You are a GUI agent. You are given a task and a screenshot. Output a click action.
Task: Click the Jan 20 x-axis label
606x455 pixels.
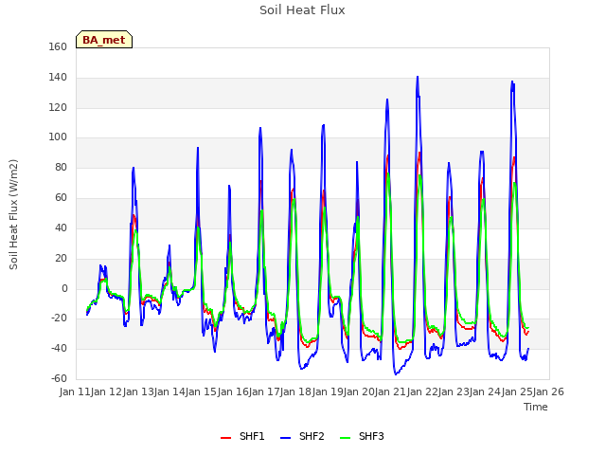[x=359, y=391]
